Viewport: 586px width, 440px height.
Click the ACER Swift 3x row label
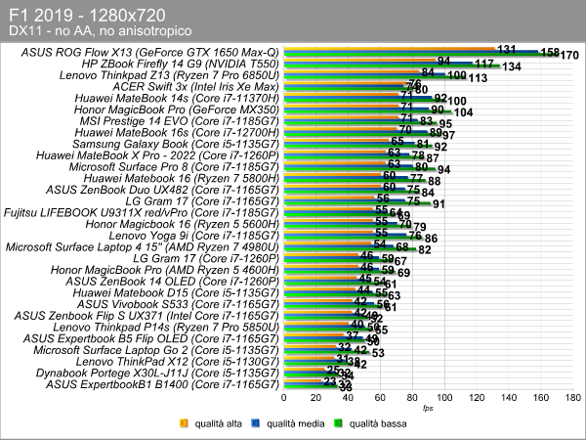tap(196, 87)
